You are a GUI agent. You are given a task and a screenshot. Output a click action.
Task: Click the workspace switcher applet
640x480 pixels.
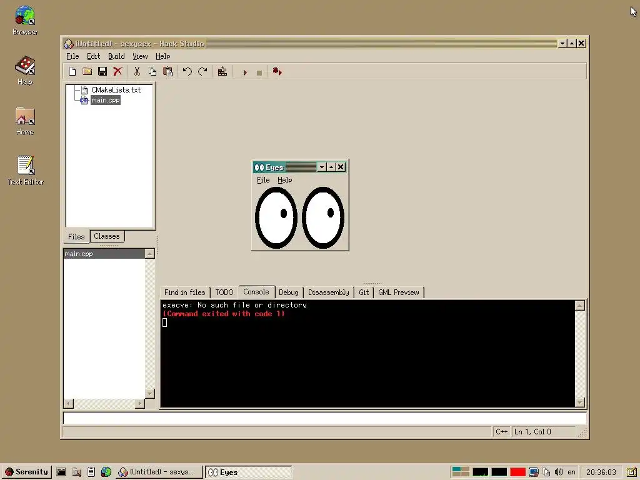(x=461, y=472)
